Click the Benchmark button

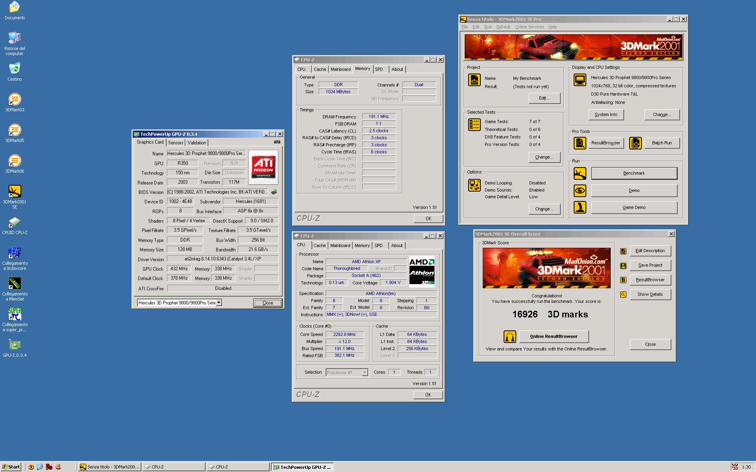(634, 173)
